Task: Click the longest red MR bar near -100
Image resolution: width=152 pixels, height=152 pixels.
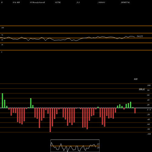Action: [50, 120]
